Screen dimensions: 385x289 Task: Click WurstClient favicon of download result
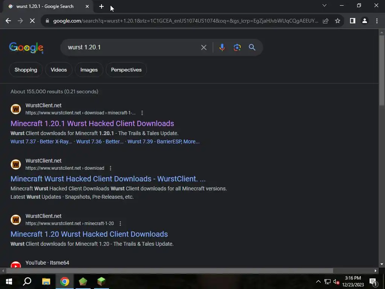tap(16, 164)
